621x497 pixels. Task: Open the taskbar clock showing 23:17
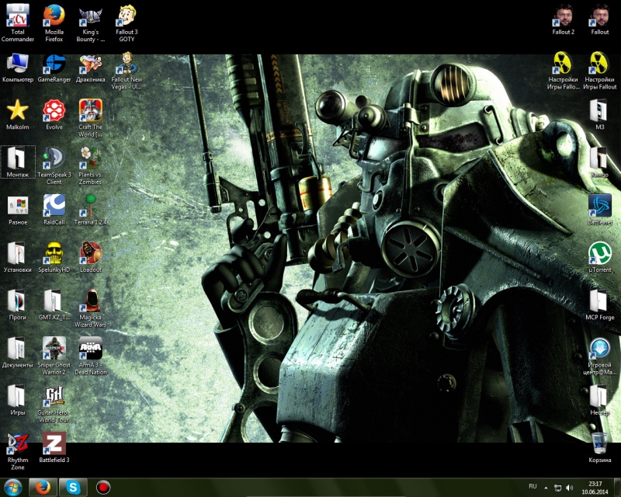[595, 488]
